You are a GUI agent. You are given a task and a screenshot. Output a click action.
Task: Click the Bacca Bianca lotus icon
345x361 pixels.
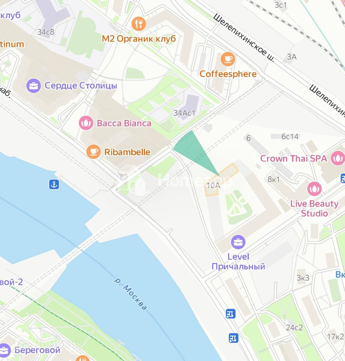86,123
